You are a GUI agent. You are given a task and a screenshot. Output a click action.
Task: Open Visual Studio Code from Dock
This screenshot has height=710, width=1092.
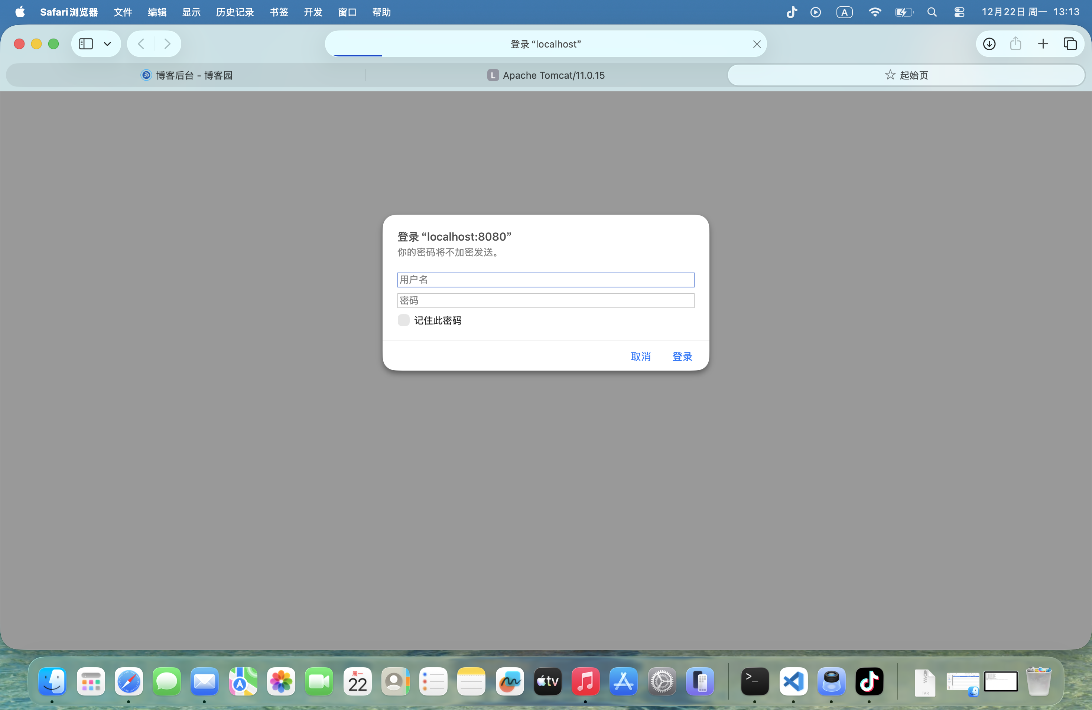click(793, 681)
